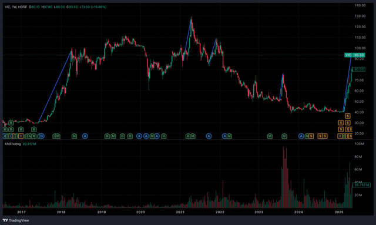Open the green M event marker in 2019

[113, 136]
